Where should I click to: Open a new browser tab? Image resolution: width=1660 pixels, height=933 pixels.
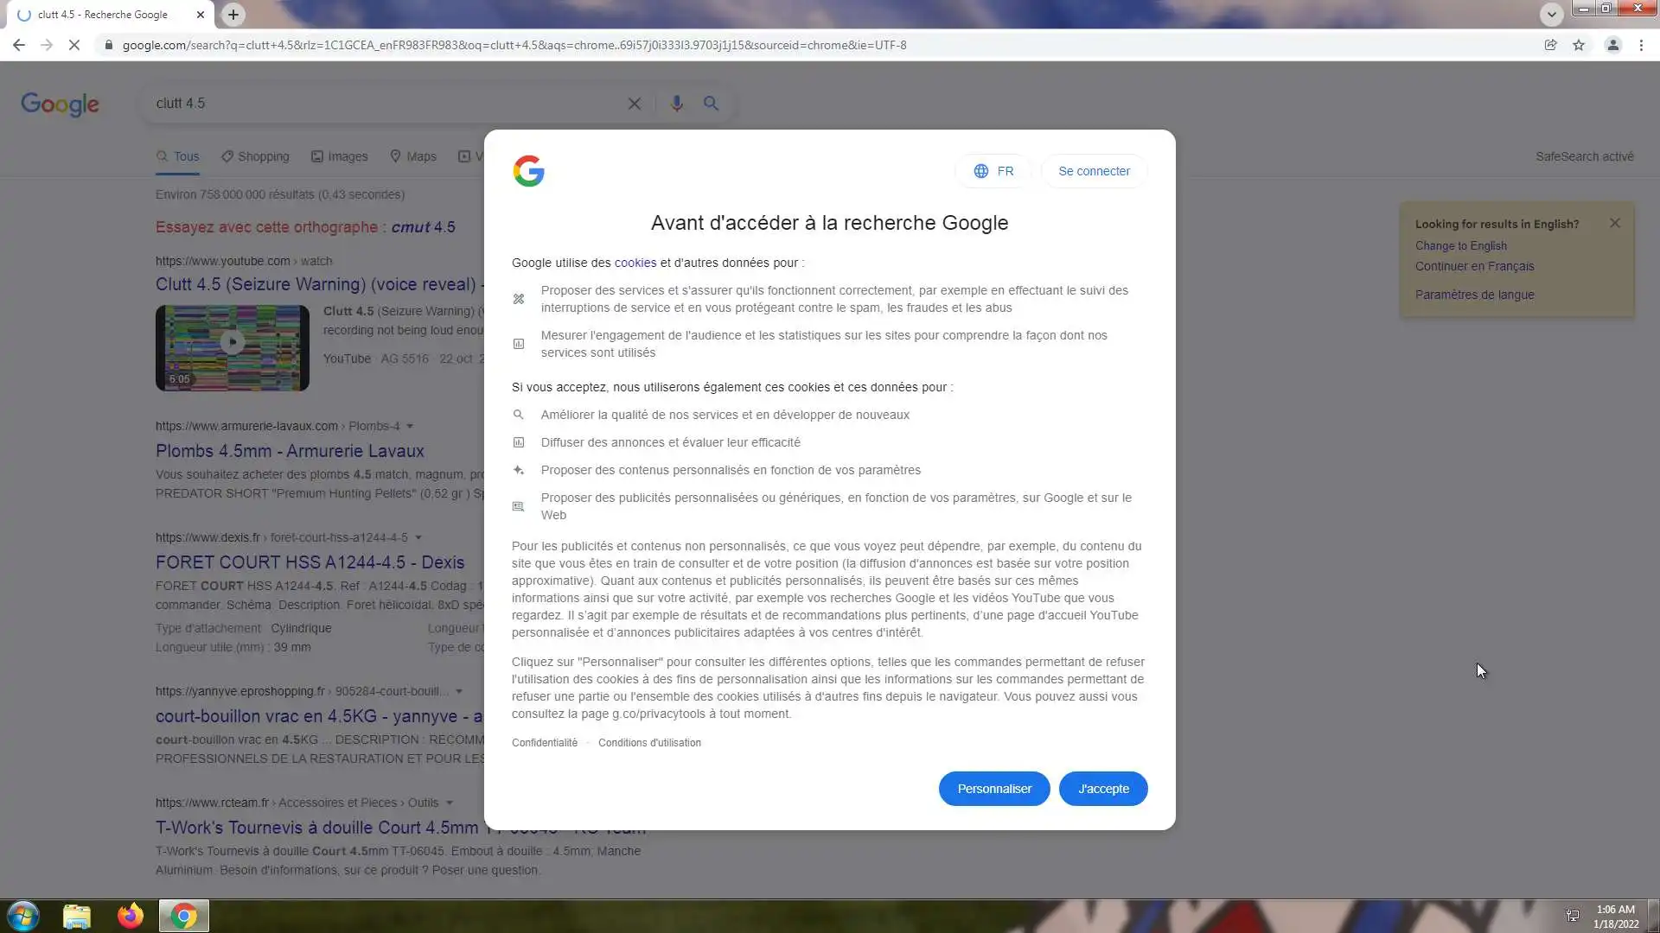(x=233, y=15)
